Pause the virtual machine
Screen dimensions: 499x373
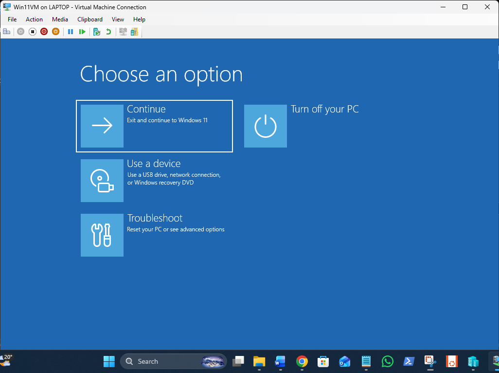point(71,32)
